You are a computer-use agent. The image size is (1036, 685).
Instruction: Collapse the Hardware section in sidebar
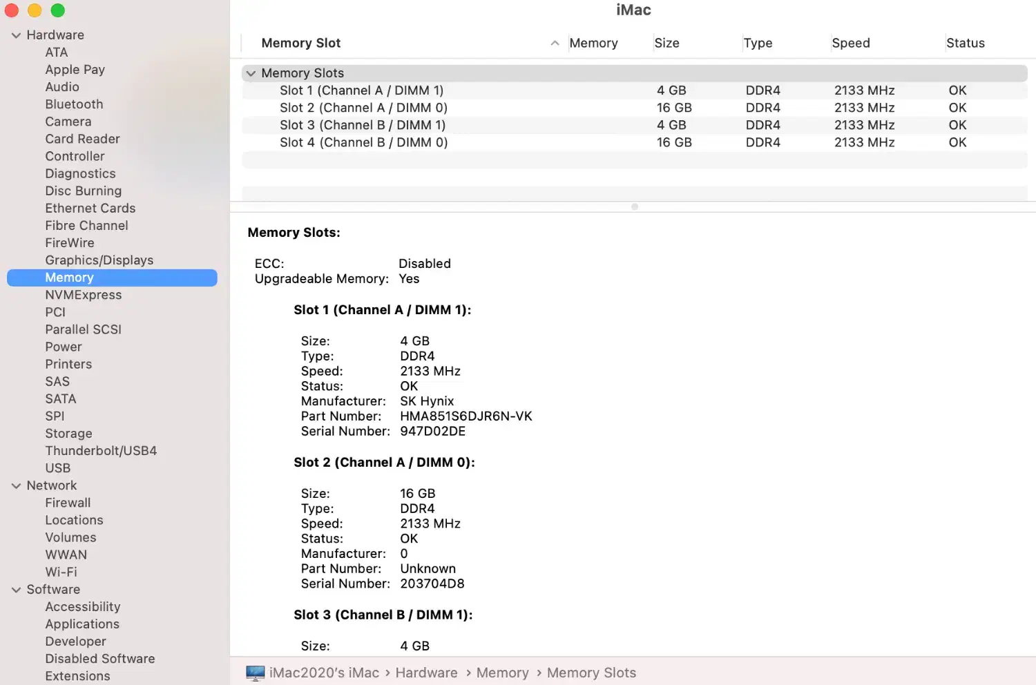pos(16,35)
